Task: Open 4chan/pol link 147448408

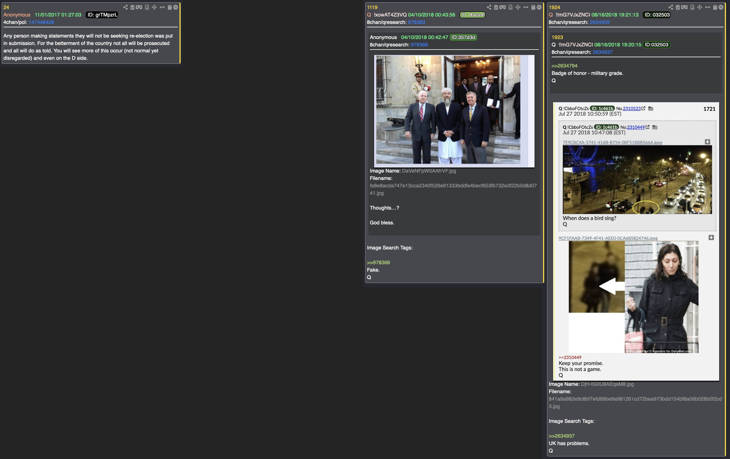Action: point(41,22)
